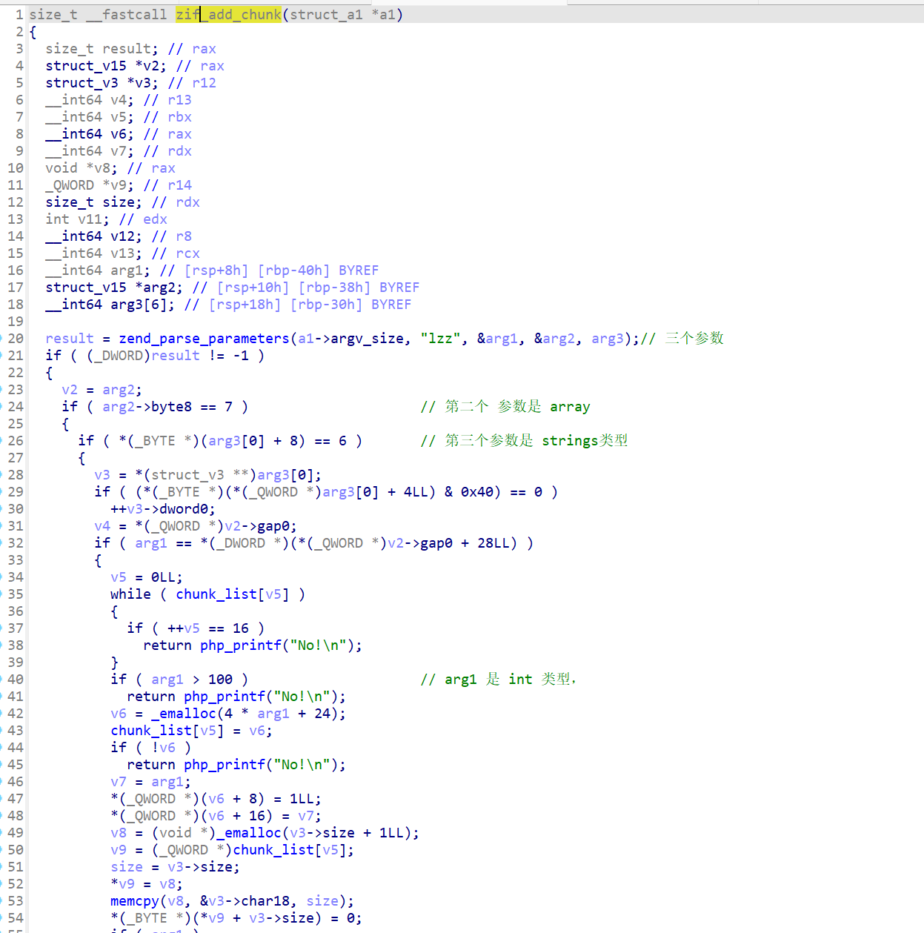Select the 'v7 = arg1;' assignment
The image size is (924, 933).
pos(151,781)
